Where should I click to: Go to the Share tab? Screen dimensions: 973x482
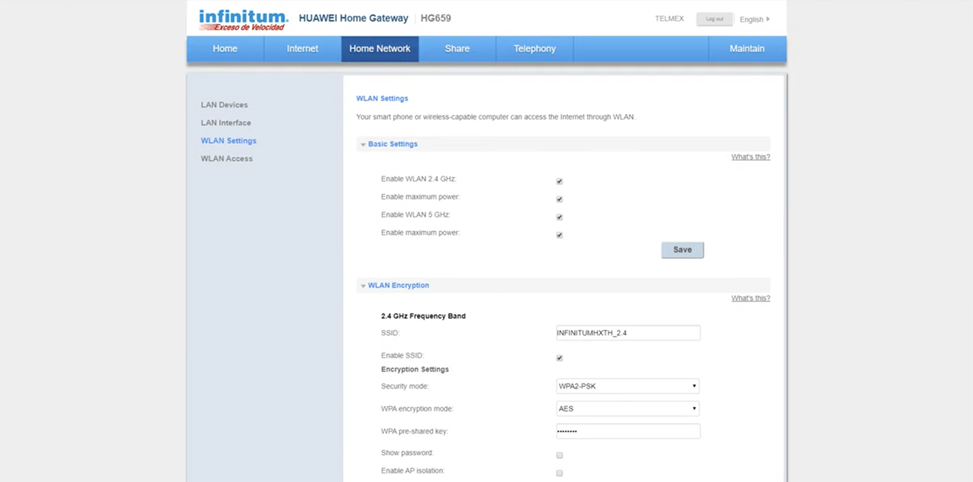[457, 49]
